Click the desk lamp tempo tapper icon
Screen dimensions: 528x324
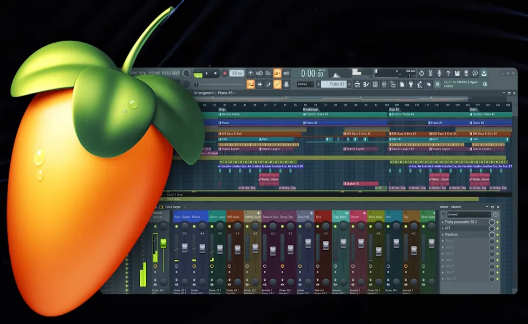(420, 85)
